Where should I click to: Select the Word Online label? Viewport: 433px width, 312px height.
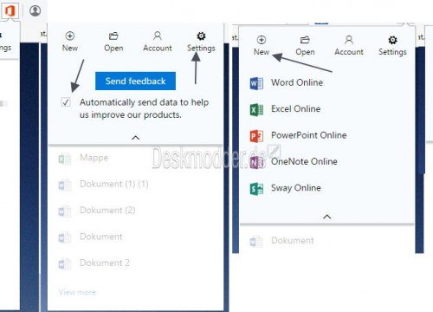297,82
